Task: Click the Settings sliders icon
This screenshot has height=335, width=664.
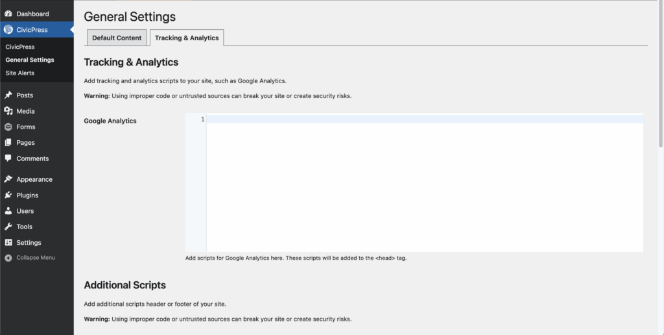Action: point(8,243)
